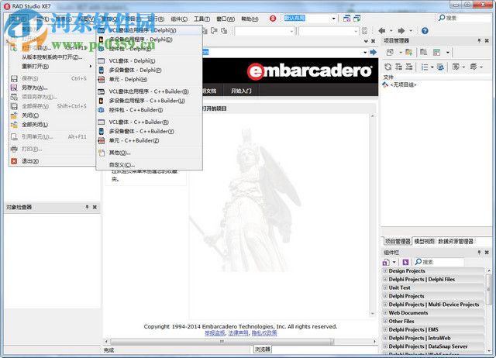Pin the 组件栏 panel

(x=479, y=253)
